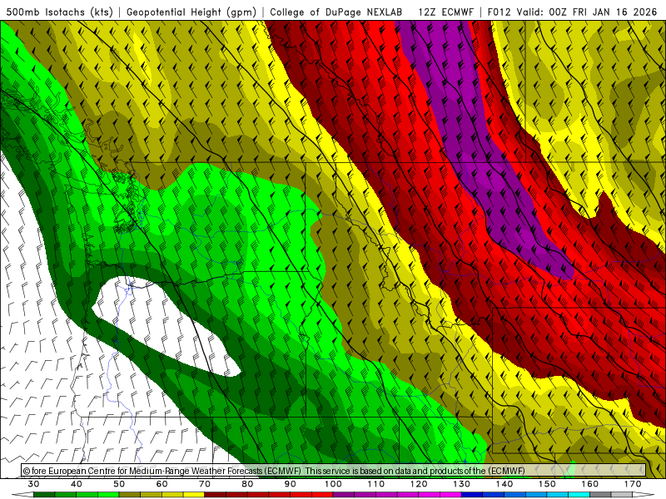The height and width of the screenshot is (499, 666).
Task: Click the "100" color scale label
Action: [x=333, y=484]
